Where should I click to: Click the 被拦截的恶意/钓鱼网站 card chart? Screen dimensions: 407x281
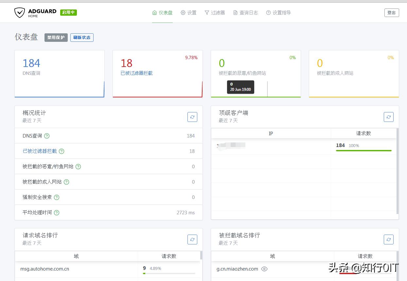[x=256, y=89]
